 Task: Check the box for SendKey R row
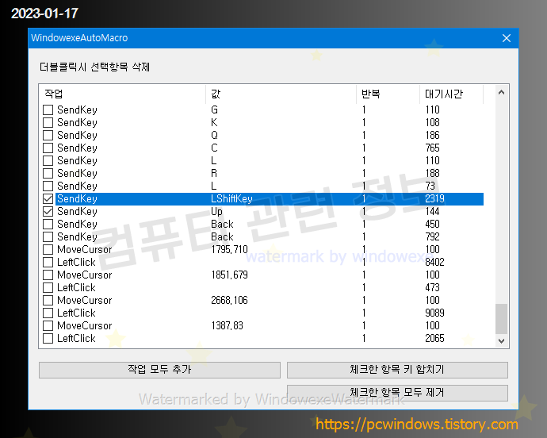click(x=48, y=173)
